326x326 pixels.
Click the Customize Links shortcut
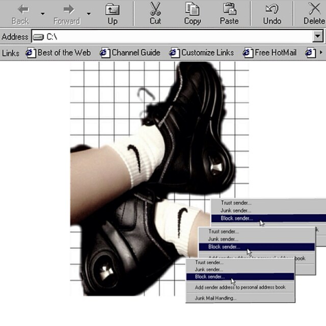click(202, 52)
